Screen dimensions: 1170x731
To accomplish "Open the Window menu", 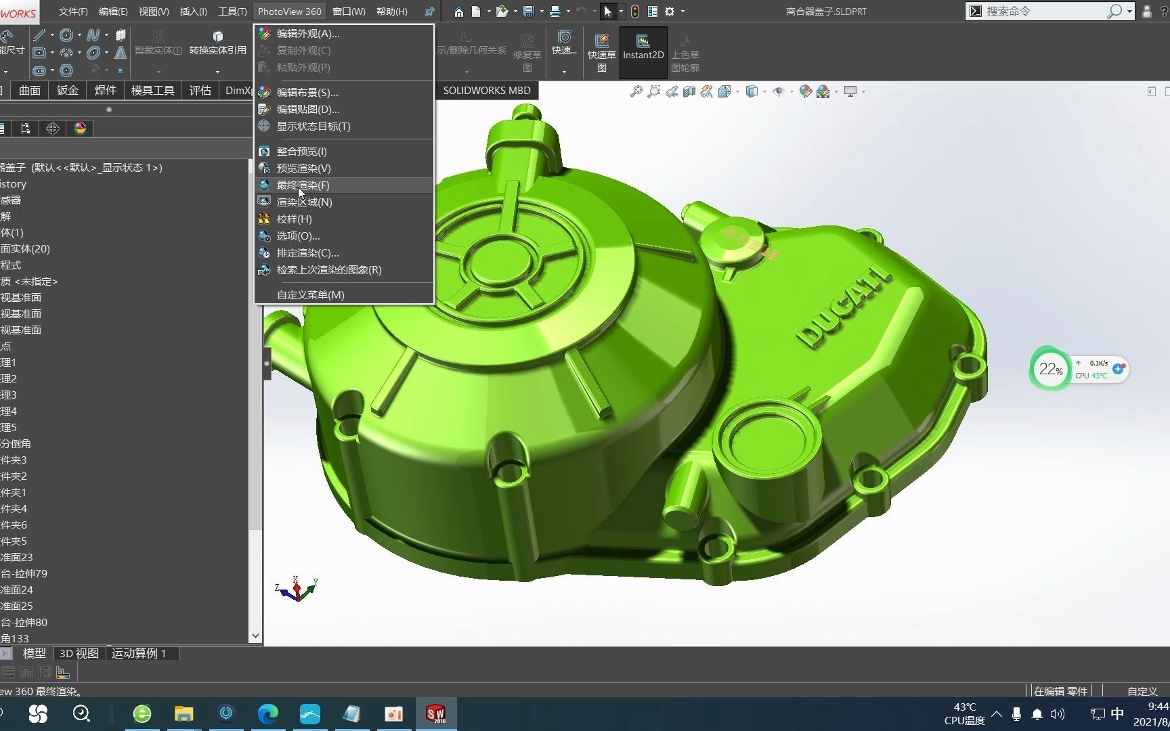I will (x=349, y=12).
